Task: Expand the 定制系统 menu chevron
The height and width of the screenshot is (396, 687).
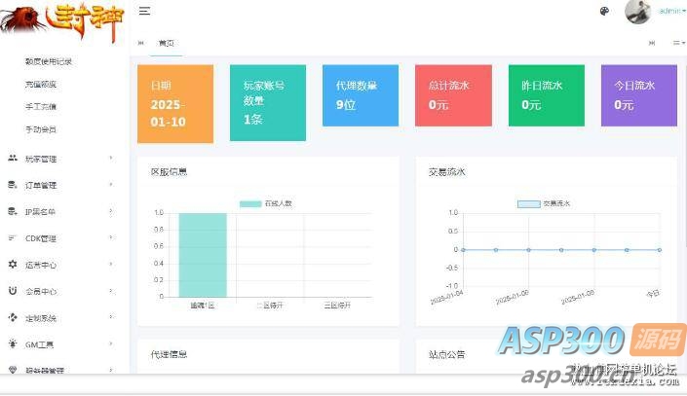Action: [111, 317]
